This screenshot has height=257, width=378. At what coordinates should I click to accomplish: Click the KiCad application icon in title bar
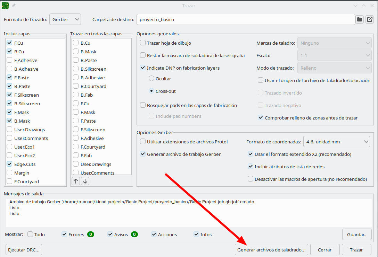(x=5, y=6)
